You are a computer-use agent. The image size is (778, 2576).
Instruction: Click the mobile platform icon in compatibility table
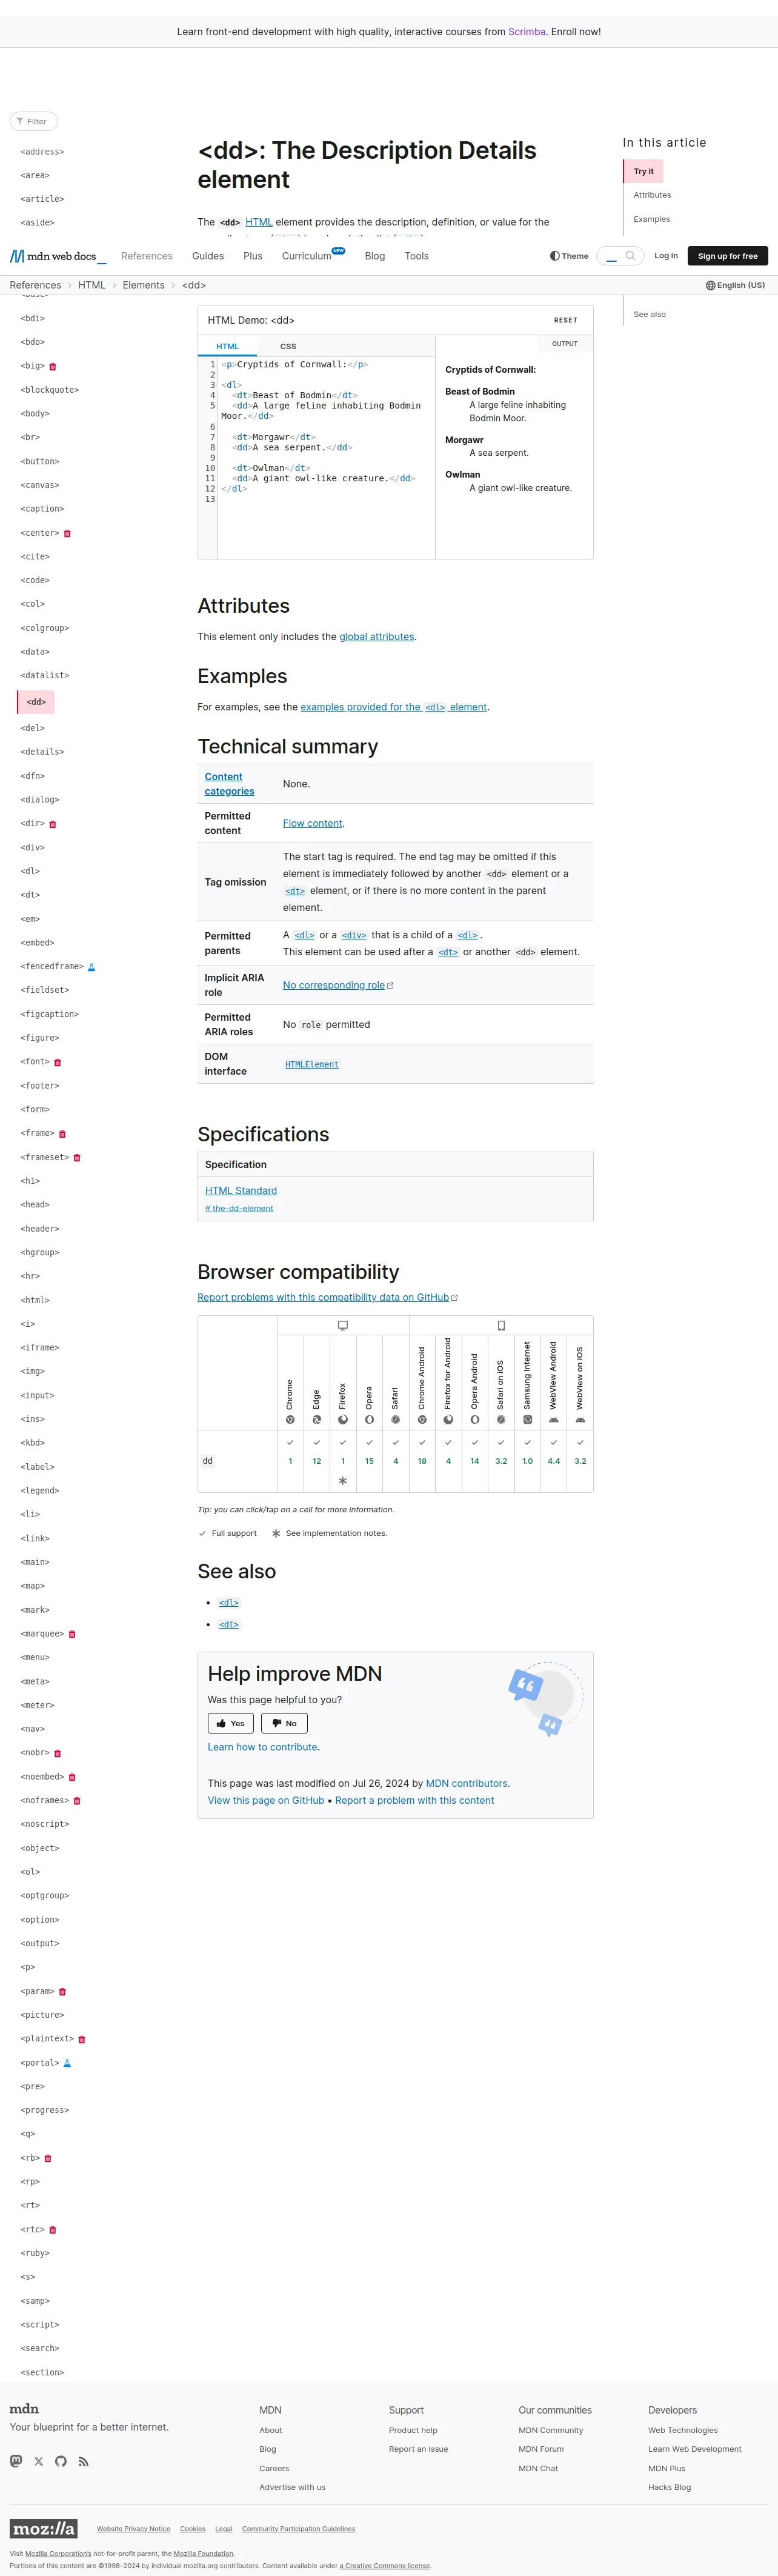pos(501,1326)
